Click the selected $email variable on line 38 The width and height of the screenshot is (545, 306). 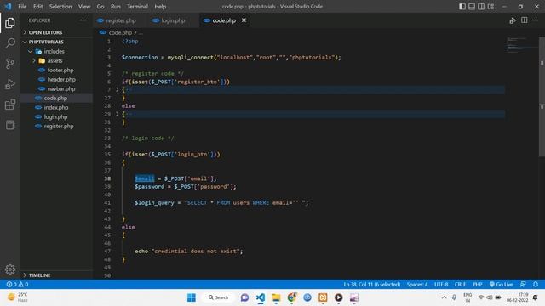(145, 178)
